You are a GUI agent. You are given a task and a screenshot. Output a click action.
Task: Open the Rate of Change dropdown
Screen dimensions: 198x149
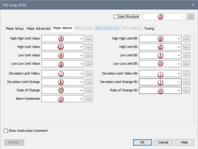tap(81, 90)
